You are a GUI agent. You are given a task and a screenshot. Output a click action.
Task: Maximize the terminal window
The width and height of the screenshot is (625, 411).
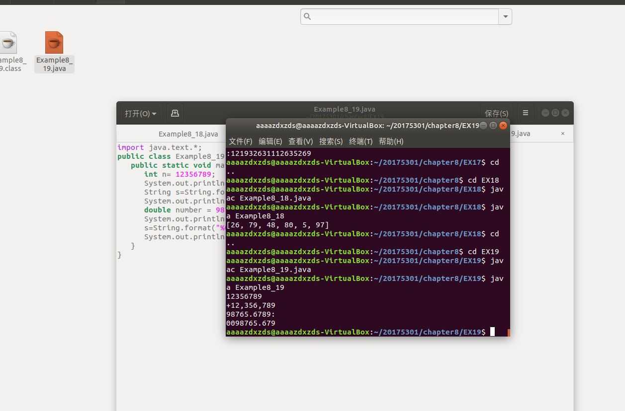493,126
